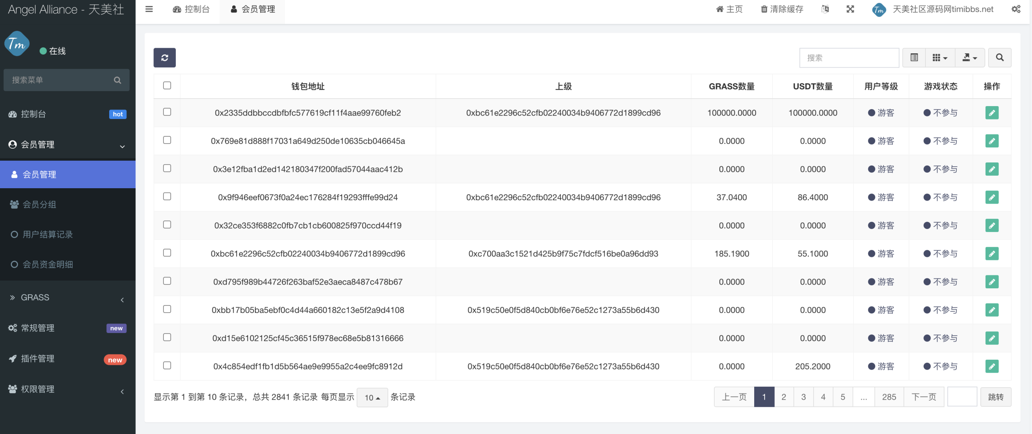This screenshot has width=1032, height=434.
Task: Check the select-all checkbox in table header
Action: 167,86
